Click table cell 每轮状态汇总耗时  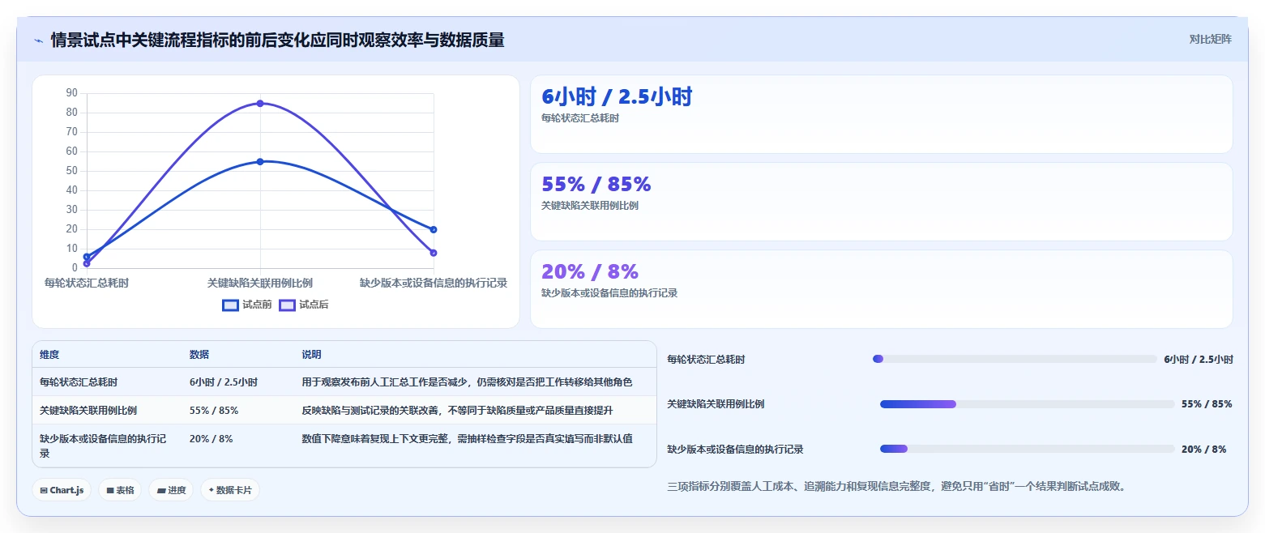79,382
